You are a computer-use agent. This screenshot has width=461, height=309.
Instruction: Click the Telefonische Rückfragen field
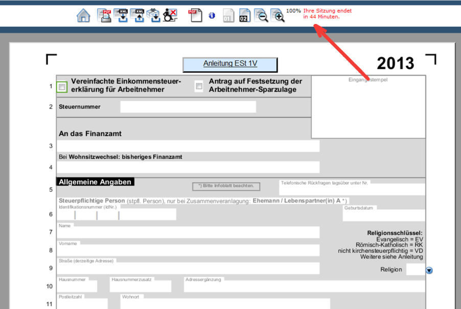[x=352, y=189]
